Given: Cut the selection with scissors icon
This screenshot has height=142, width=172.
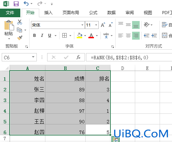Looking at the screenshot, I should (x=20, y=22).
